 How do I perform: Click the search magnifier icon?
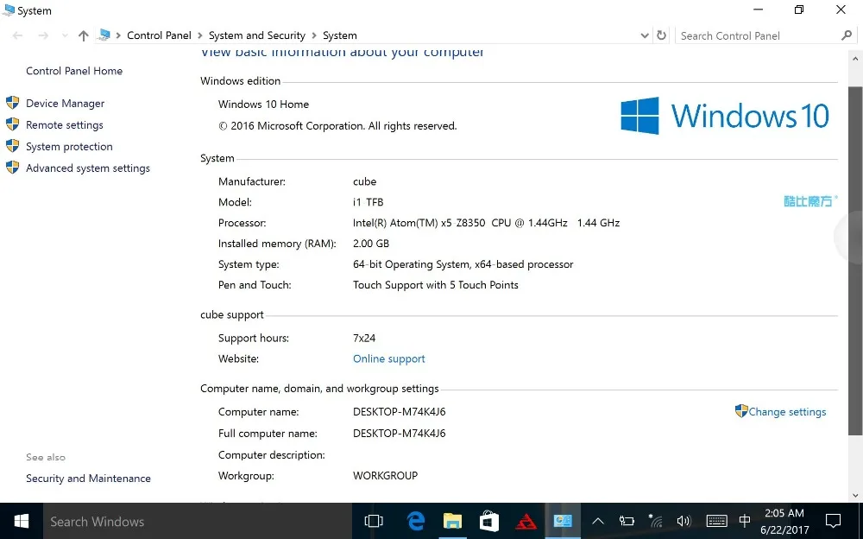[x=847, y=35]
